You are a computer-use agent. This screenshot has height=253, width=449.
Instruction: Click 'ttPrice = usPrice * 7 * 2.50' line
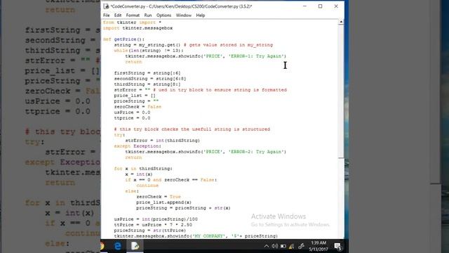click(153, 225)
